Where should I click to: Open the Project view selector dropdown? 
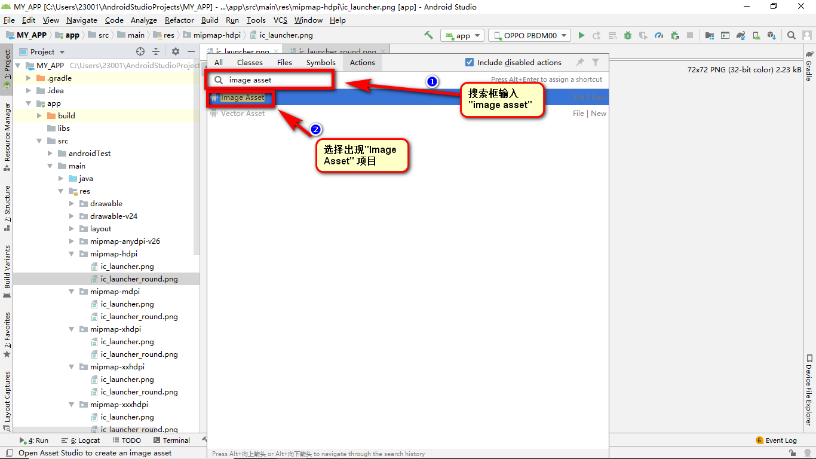point(42,51)
